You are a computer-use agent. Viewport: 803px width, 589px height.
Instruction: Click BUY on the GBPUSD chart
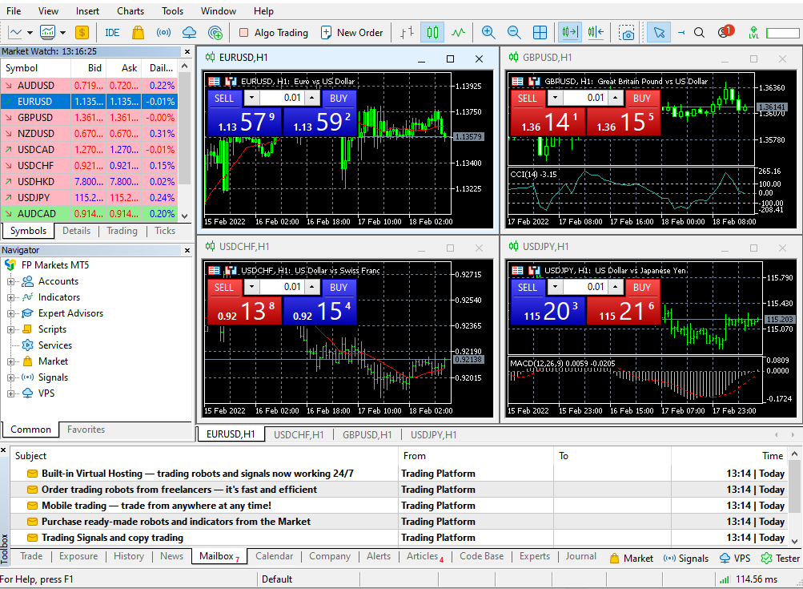point(642,98)
